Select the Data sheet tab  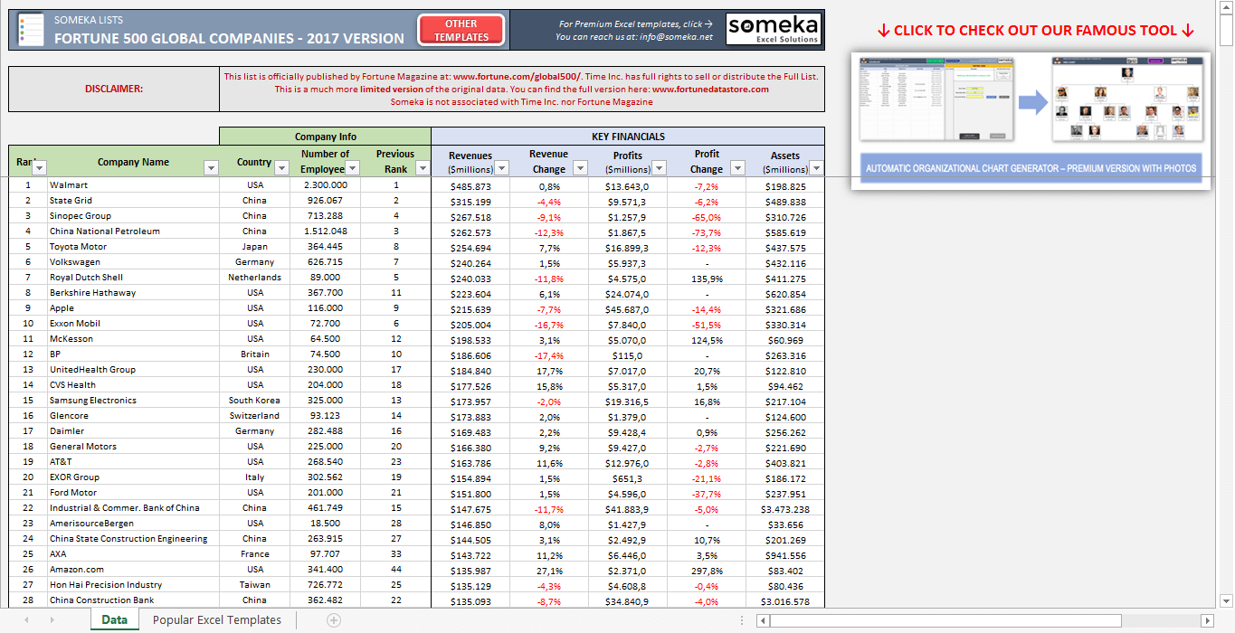point(114,620)
